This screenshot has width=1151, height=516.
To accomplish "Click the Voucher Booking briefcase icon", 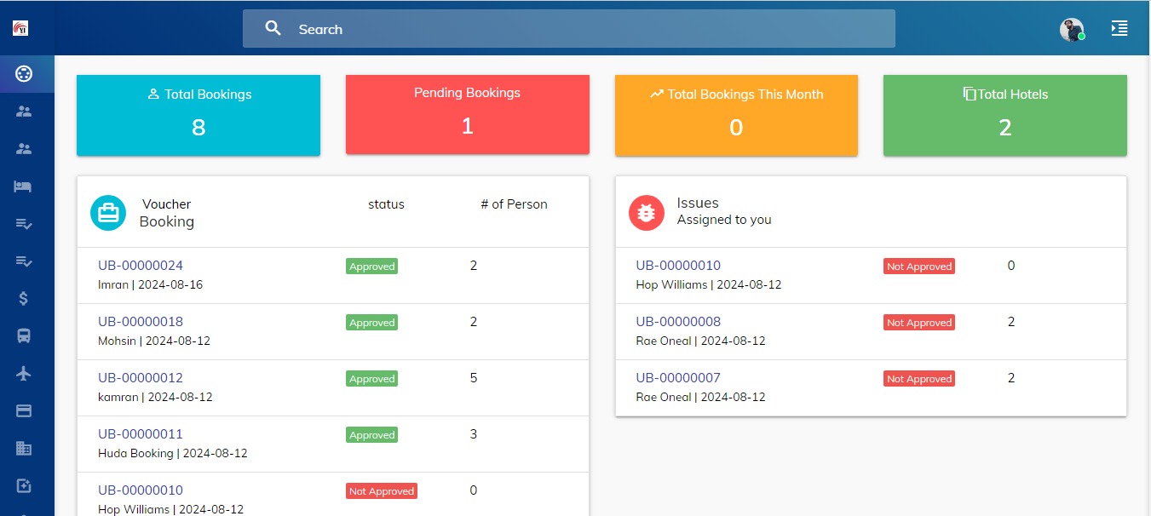I will (x=108, y=213).
